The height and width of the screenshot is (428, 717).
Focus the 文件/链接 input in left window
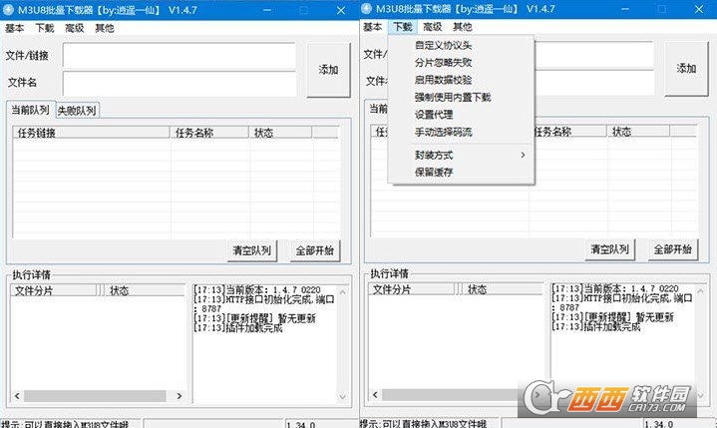pos(179,56)
